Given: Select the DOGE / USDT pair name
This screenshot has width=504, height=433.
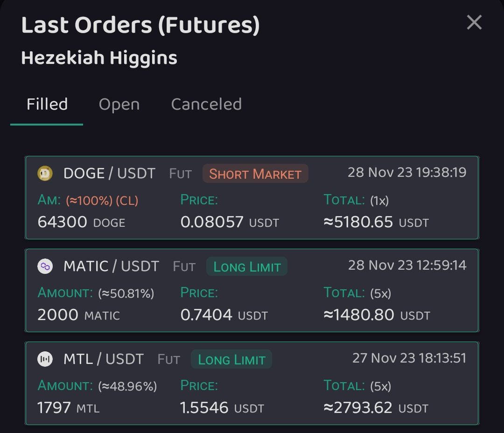Looking at the screenshot, I should pyautogui.click(x=109, y=174).
